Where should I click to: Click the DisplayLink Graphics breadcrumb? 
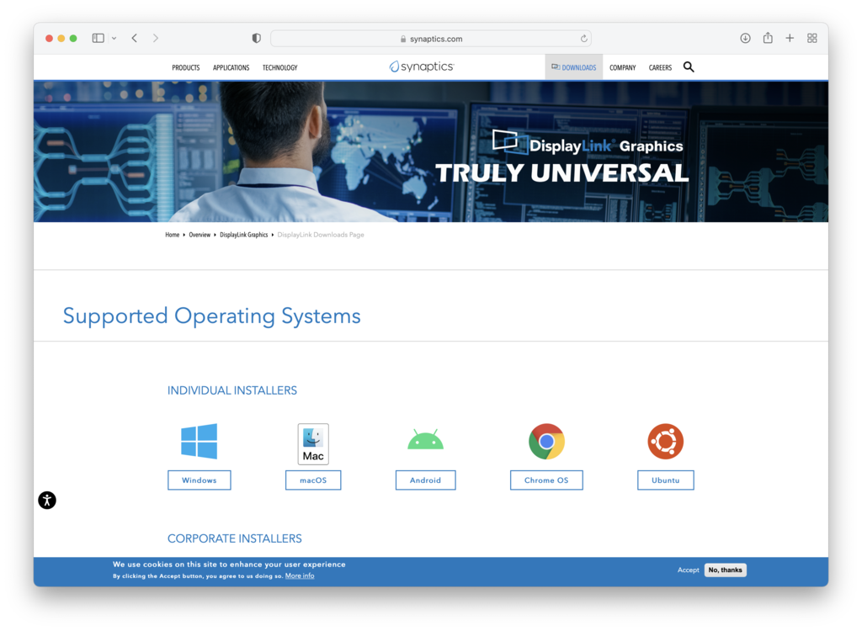click(x=243, y=235)
